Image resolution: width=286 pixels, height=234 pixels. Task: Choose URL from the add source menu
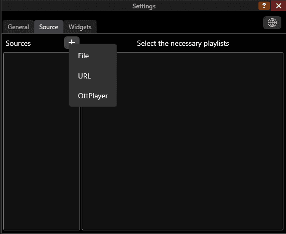(x=93, y=76)
